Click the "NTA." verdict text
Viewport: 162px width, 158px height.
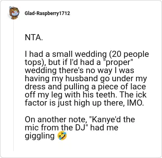point(34,37)
